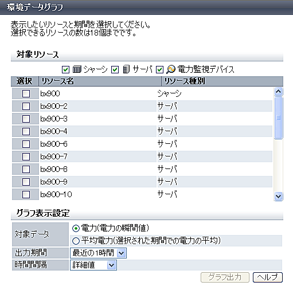Click the scroll down arrow of resource list
This screenshot has width=293, height=290.
click(278, 197)
